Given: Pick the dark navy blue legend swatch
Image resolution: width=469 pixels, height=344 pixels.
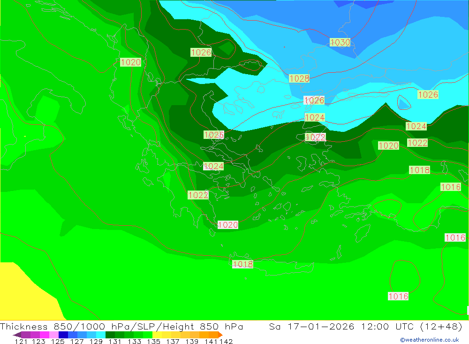Looking at the screenshot, I should (63, 335).
